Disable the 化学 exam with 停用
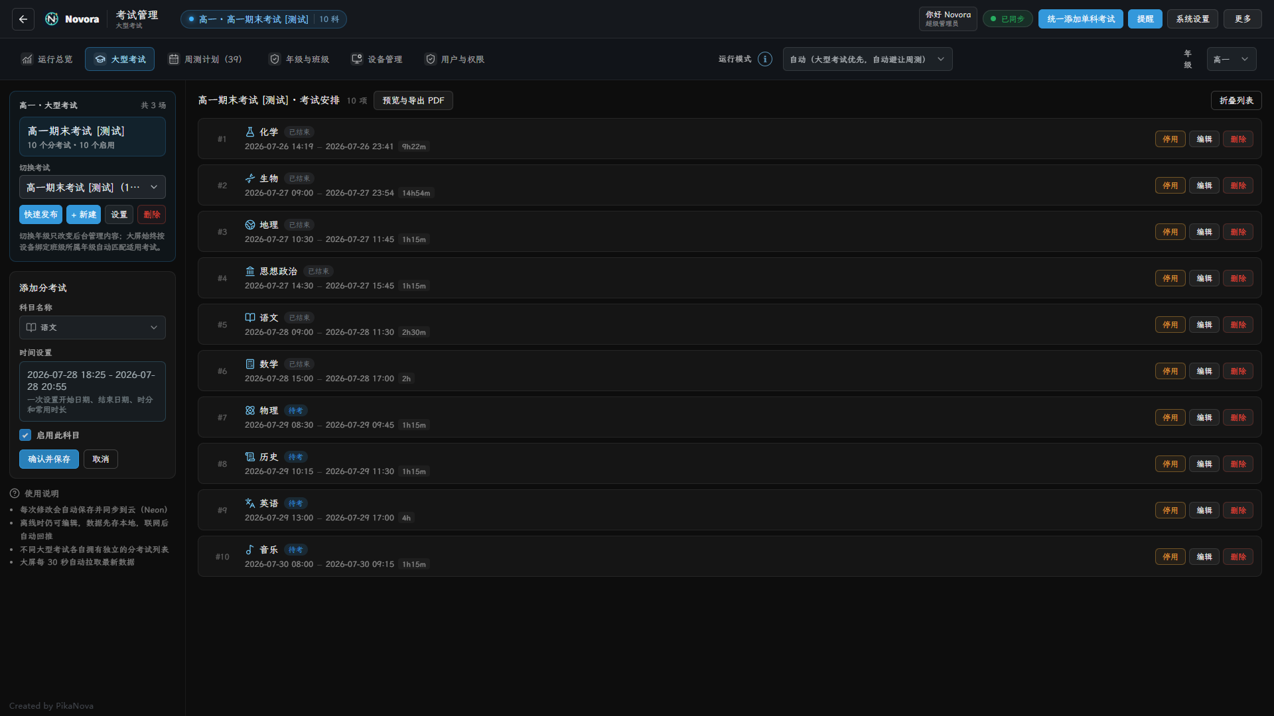 tap(1170, 139)
